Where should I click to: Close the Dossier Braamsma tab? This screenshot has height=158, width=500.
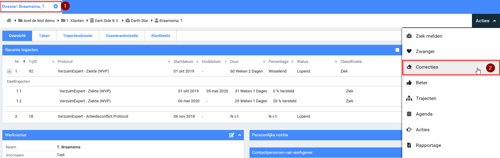[56, 6]
